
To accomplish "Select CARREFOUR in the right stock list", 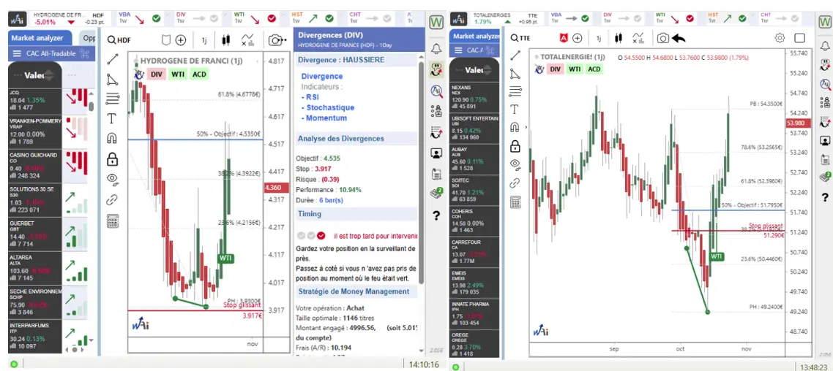I will (x=474, y=252).
